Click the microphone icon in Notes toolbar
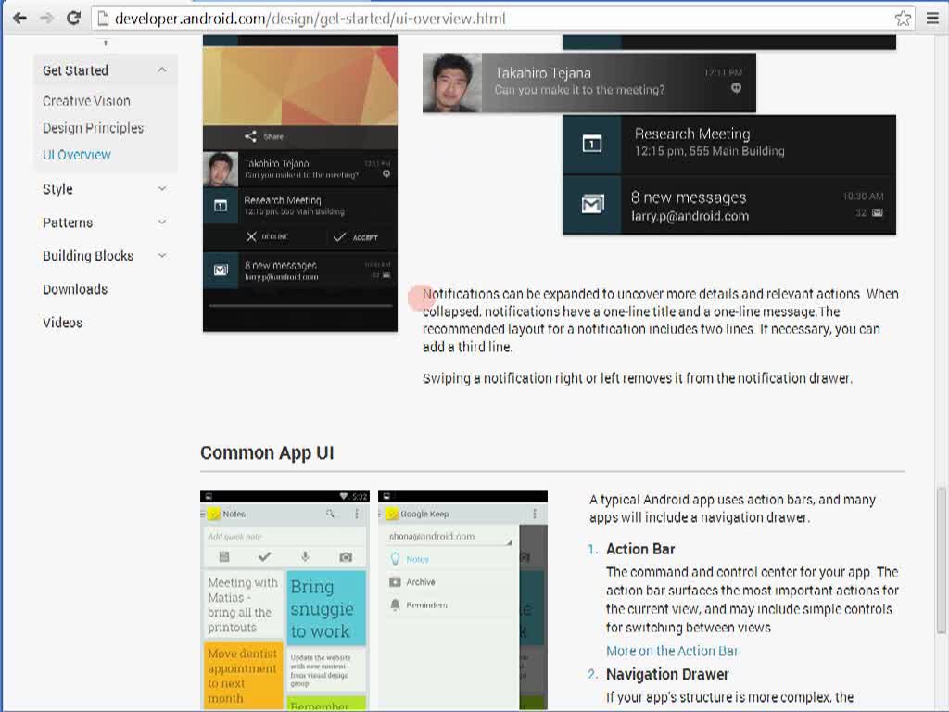 [x=305, y=556]
